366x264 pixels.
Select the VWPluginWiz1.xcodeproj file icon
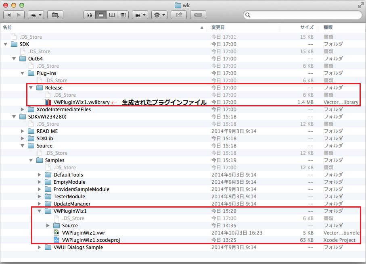pos(56,240)
